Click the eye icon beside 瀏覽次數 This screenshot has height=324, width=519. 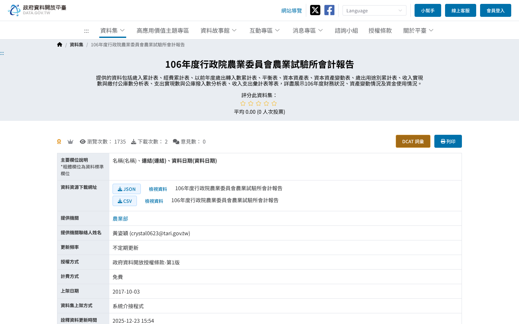click(x=83, y=142)
